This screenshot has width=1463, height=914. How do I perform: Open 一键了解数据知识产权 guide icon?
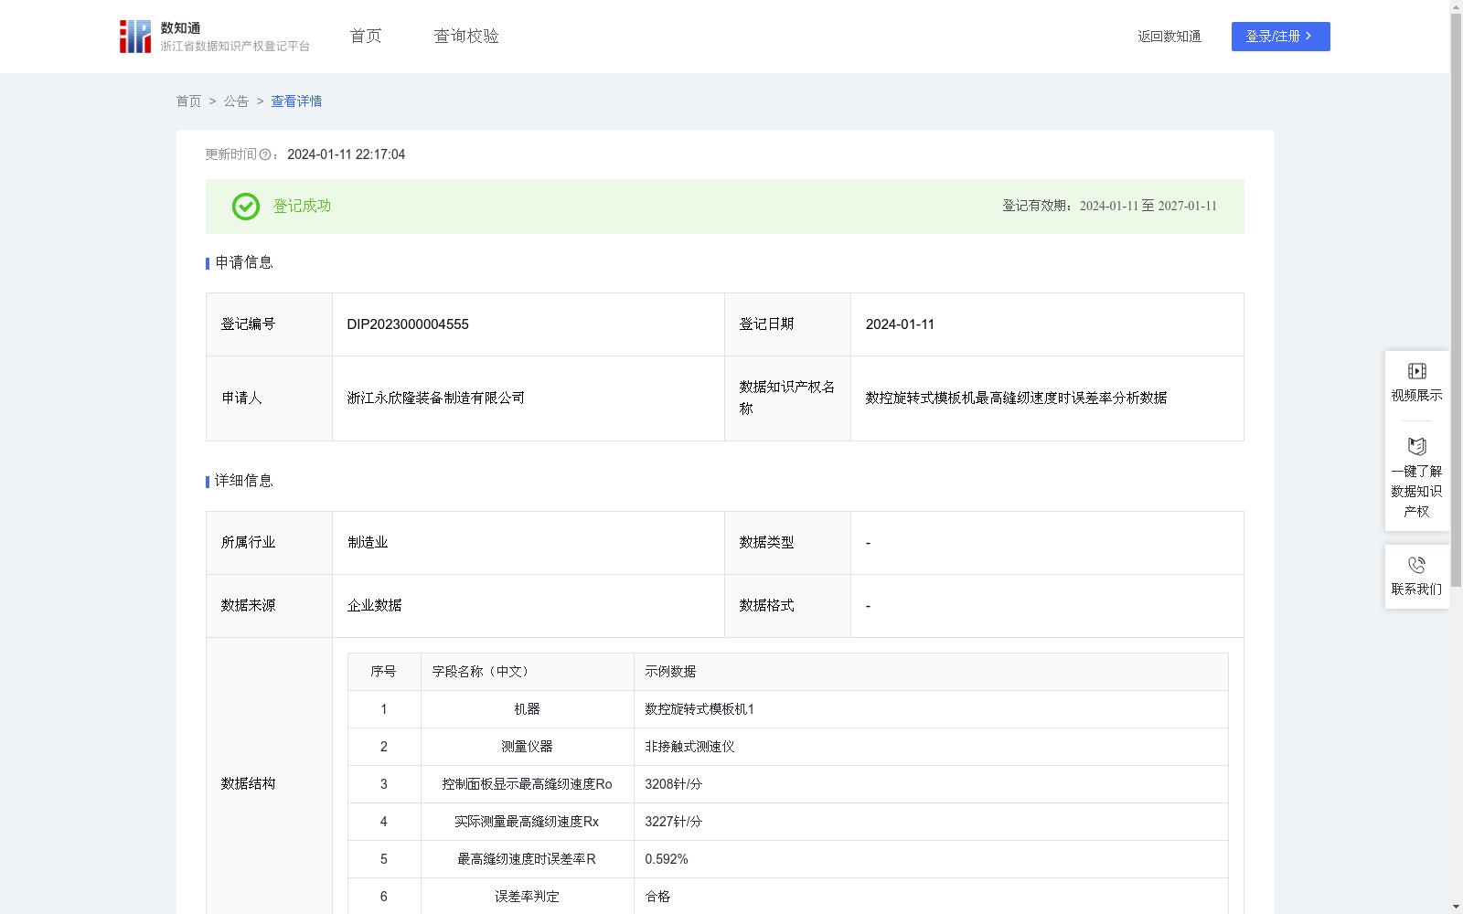[x=1416, y=446]
